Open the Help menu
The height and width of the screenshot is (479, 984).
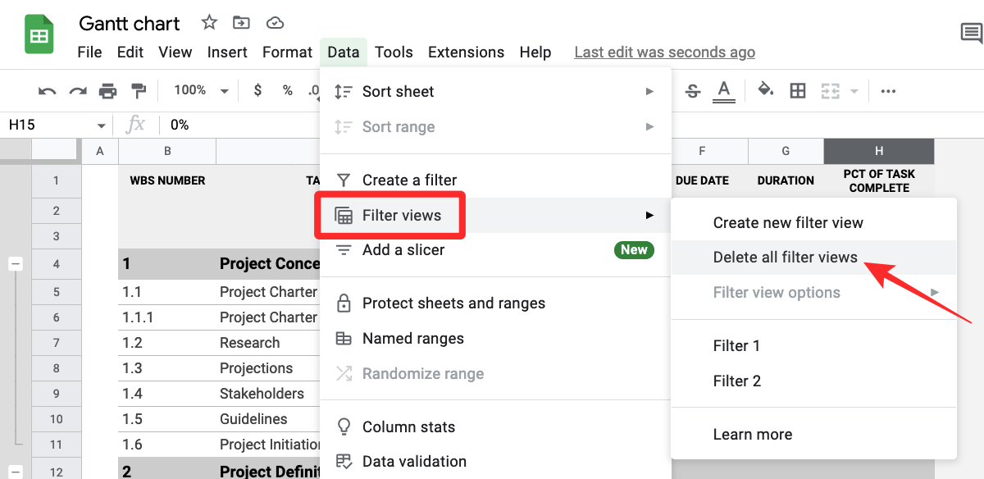click(535, 52)
